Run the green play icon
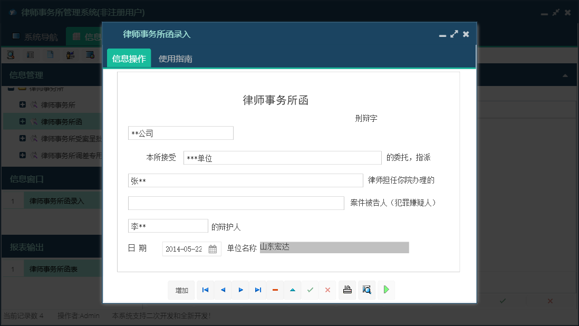This screenshot has width=579, height=326. 386,290
